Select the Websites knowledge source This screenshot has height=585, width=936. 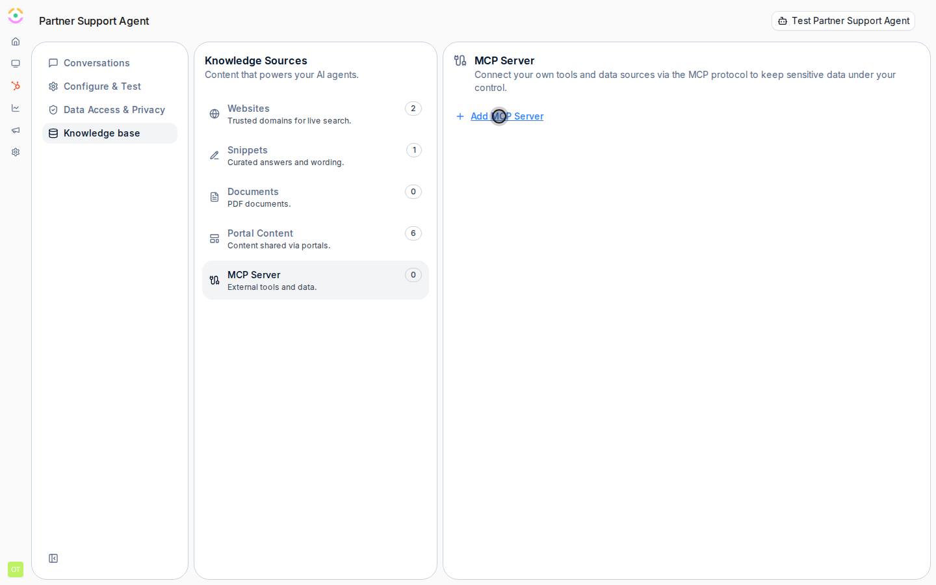[x=315, y=114]
